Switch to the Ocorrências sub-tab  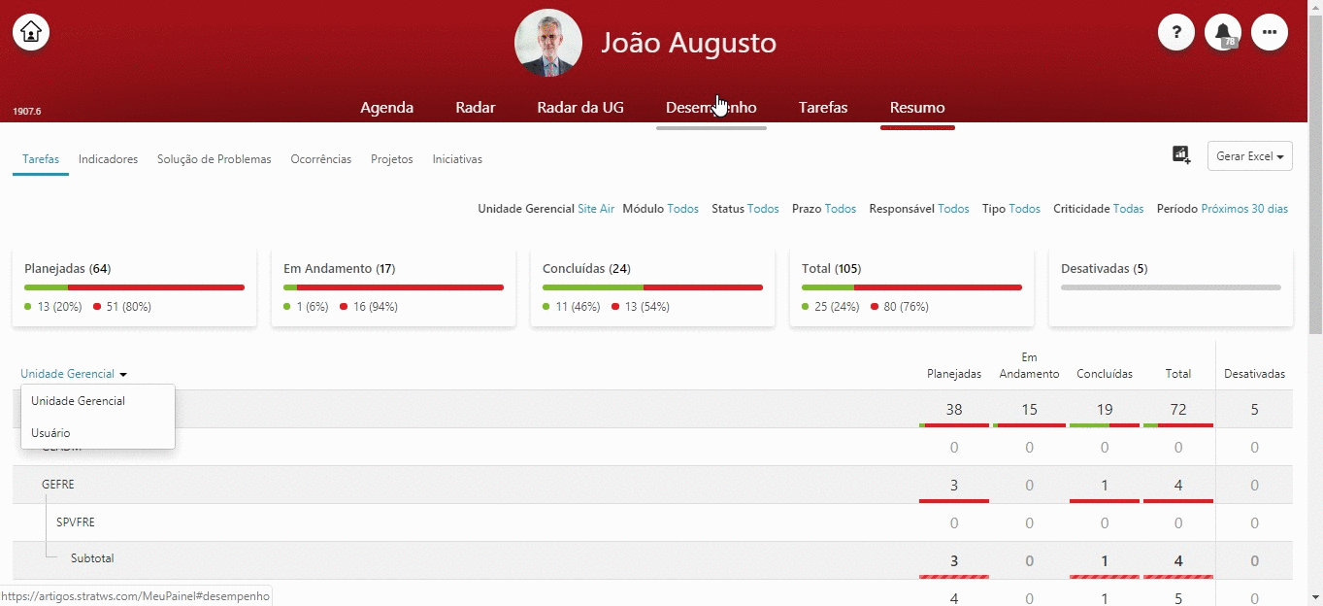coord(321,159)
